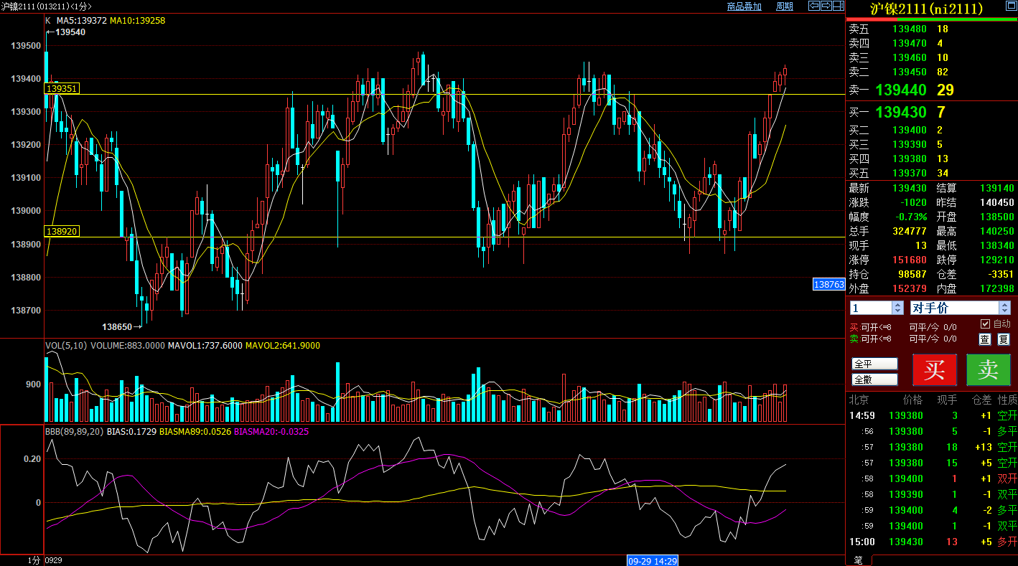
Task: Click the MAVOL2:641.9000 label
Action: (x=283, y=346)
